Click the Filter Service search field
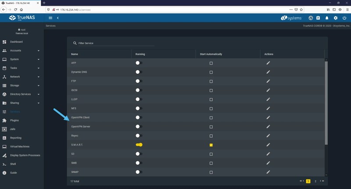This screenshot has width=351, height=189. tap(116, 43)
